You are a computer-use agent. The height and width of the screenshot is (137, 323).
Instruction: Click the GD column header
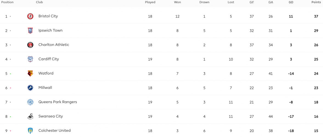[x=291, y=2]
